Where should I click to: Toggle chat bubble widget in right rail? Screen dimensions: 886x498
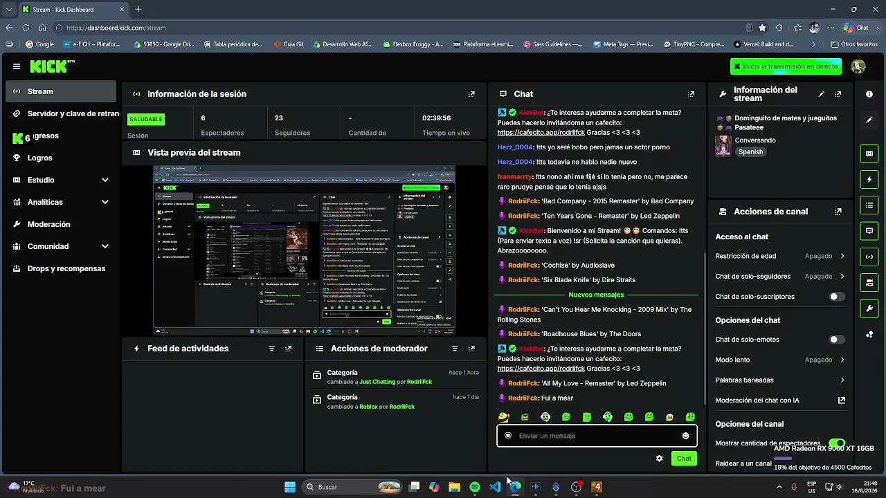coord(869,230)
